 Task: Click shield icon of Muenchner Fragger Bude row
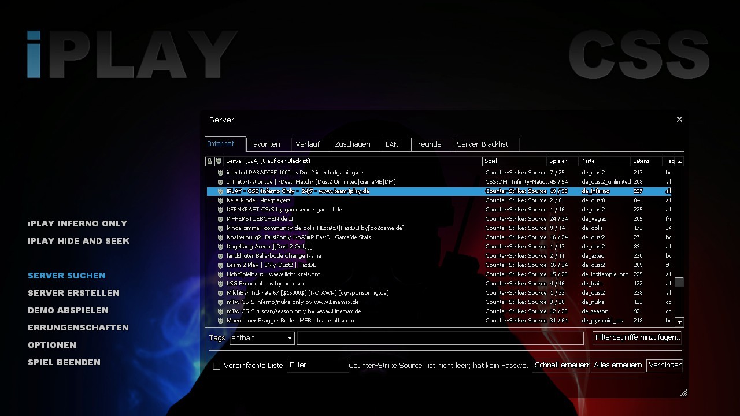[x=220, y=321]
